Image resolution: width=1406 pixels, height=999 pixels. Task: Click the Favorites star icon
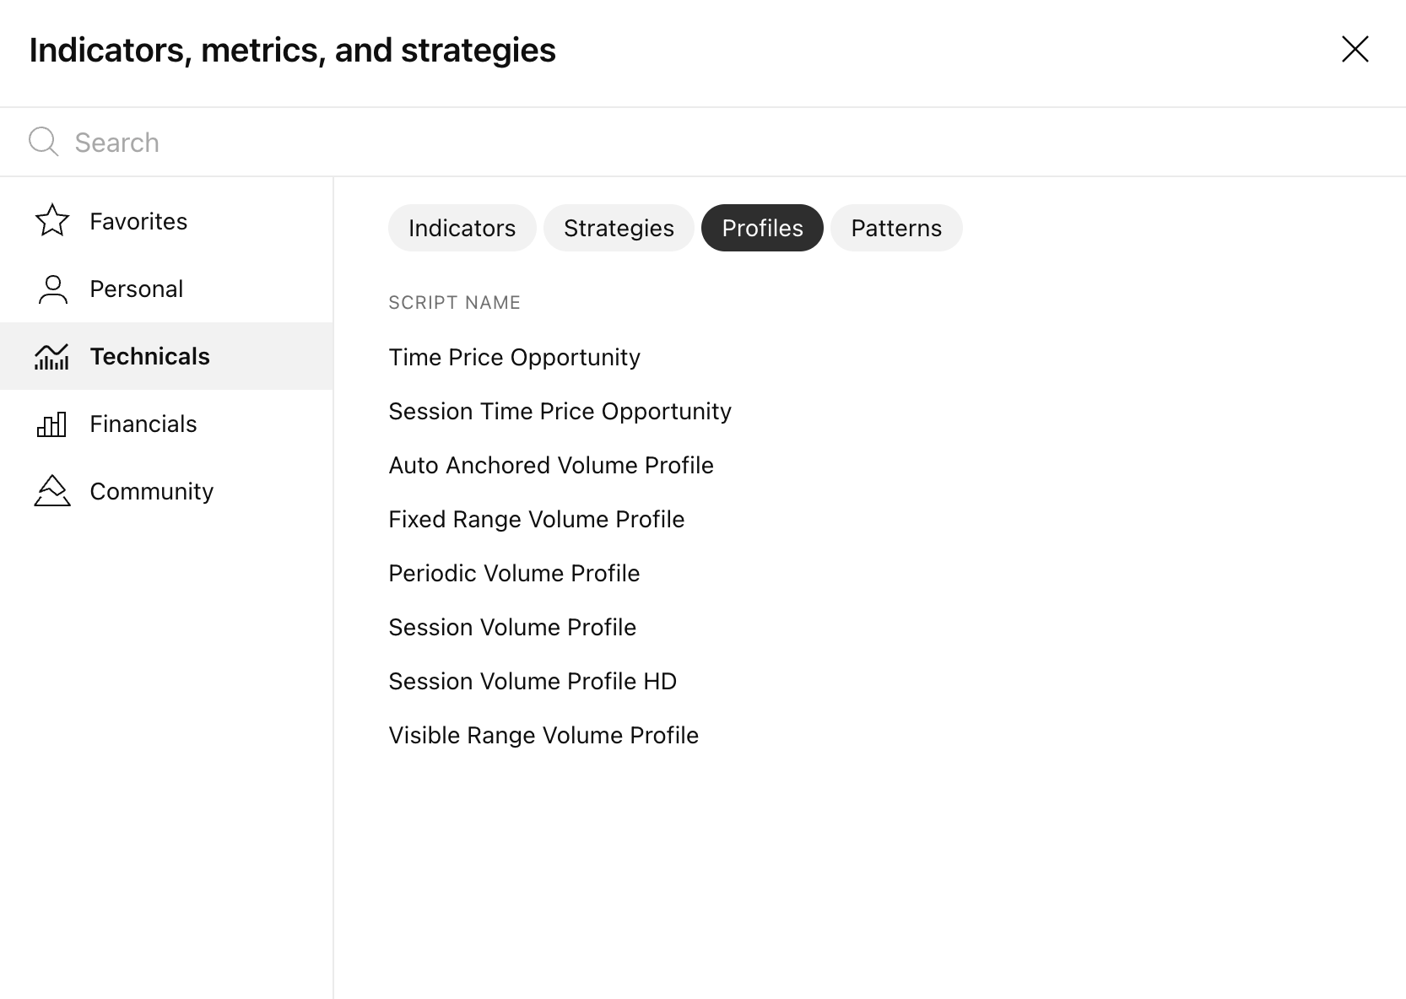(x=52, y=221)
